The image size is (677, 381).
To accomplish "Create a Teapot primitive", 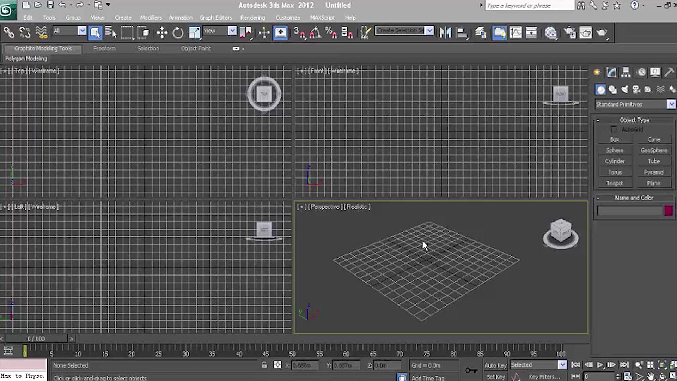I will (615, 183).
